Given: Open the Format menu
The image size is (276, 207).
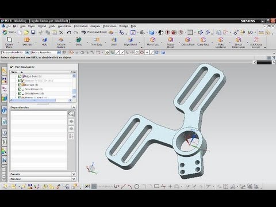Looking at the screenshot, I should 41,26.
